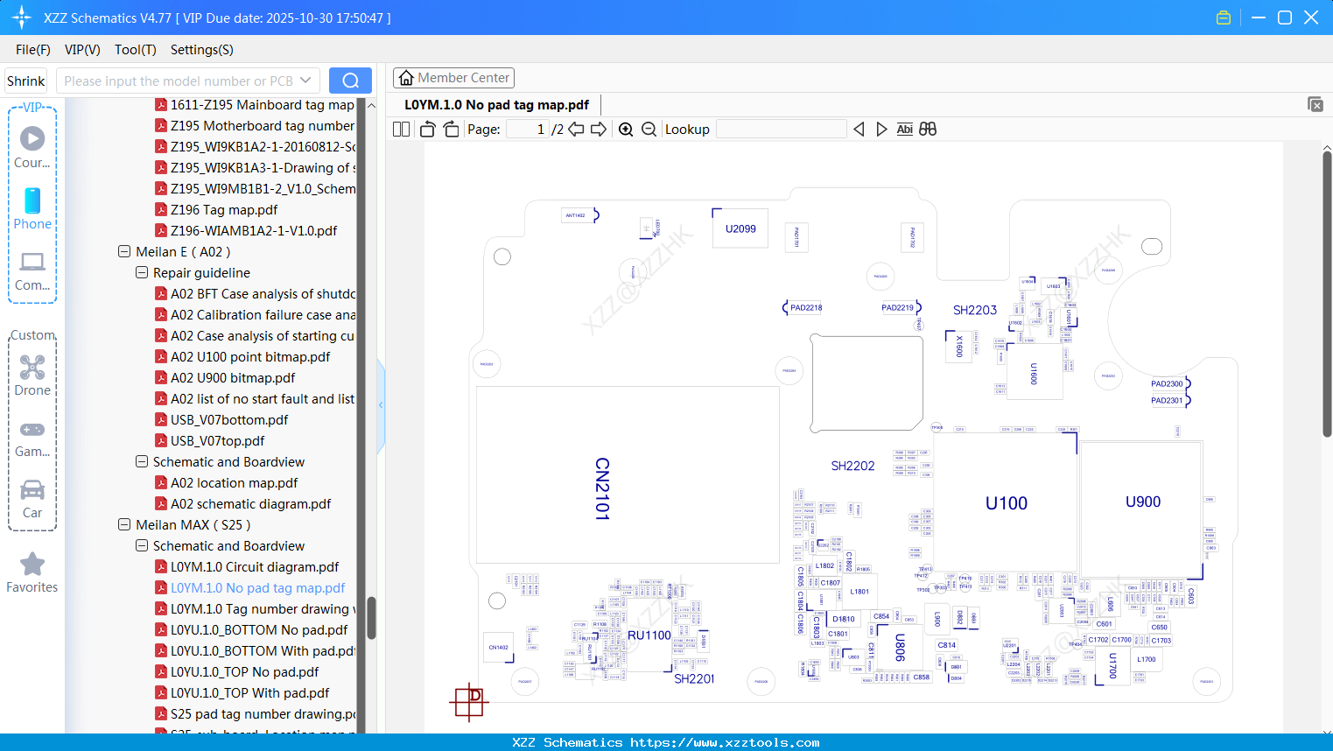The image size is (1333, 751).
Task: Collapse the Meilan MAX ( S25 ) node
Action: pyautogui.click(x=123, y=524)
